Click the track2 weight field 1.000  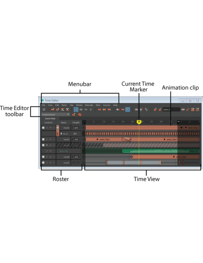pyautogui.click(x=76, y=140)
